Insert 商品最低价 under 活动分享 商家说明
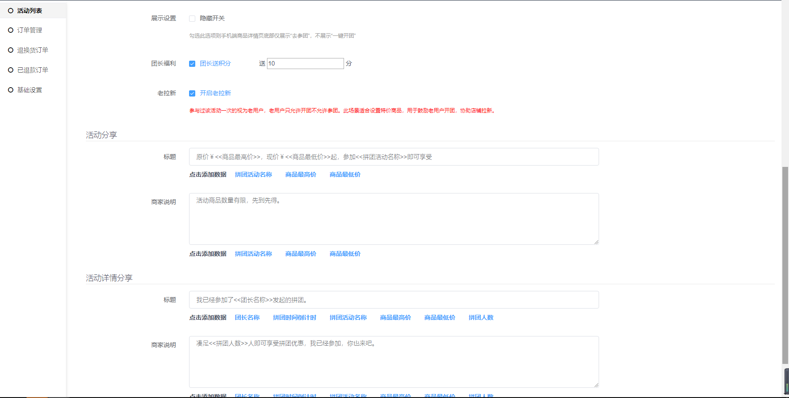The width and height of the screenshot is (789, 398). 345,254
